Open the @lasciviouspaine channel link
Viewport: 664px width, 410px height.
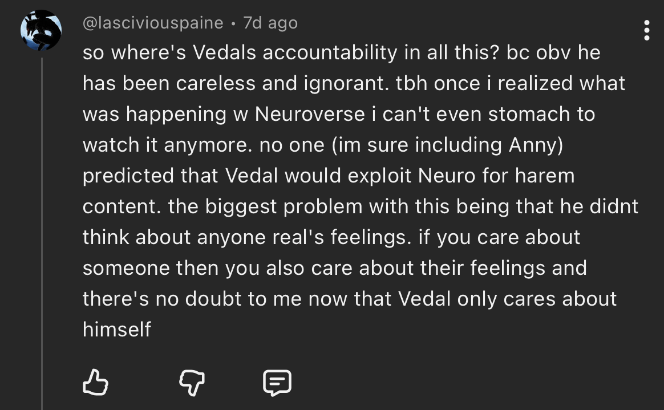point(153,23)
